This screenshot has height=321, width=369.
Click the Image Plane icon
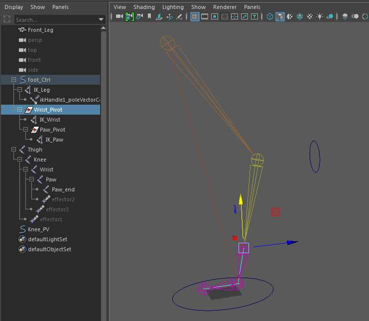coord(159,16)
